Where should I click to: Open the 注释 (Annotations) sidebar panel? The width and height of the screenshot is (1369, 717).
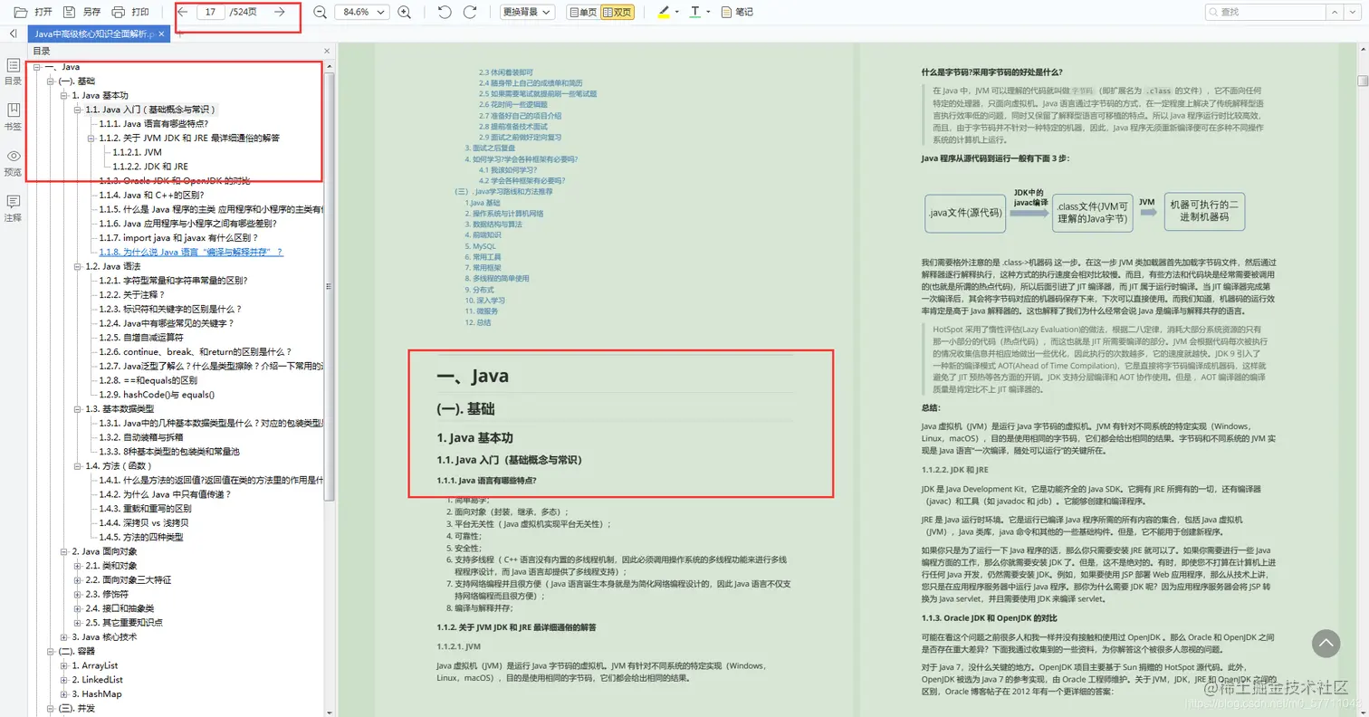13,208
